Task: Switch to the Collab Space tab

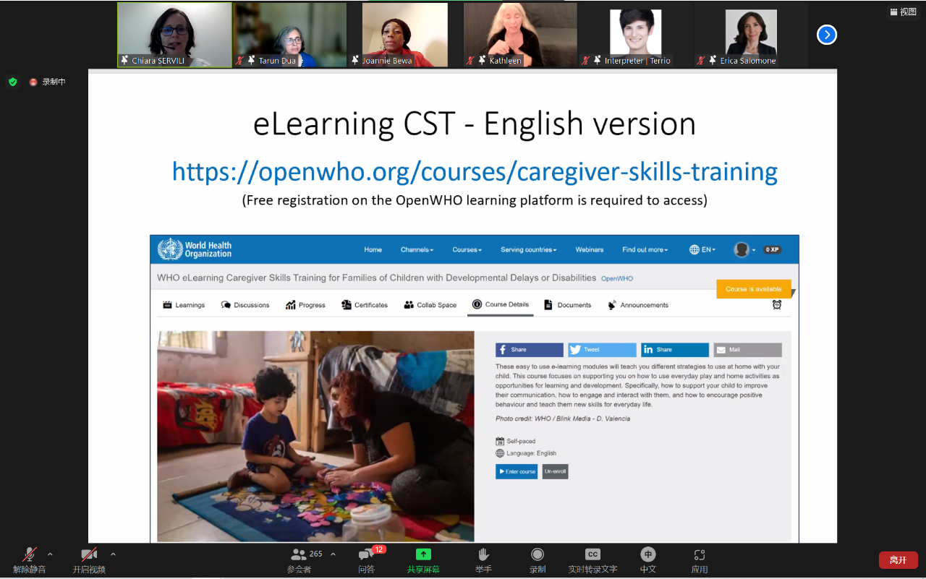Action: pyautogui.click(x=430, y=305)
